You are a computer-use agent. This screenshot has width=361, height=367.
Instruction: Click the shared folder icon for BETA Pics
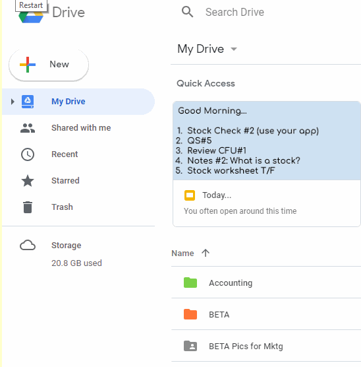coord(190,346)
